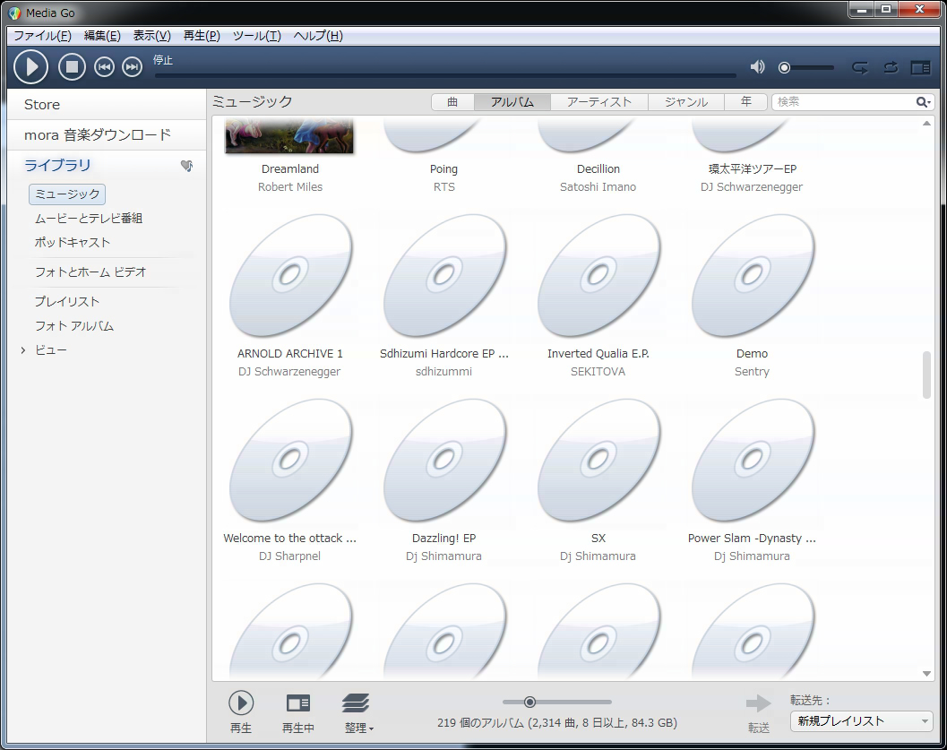
Task: Open ポッドキャスト in sidebar
Action: point(73,242)
